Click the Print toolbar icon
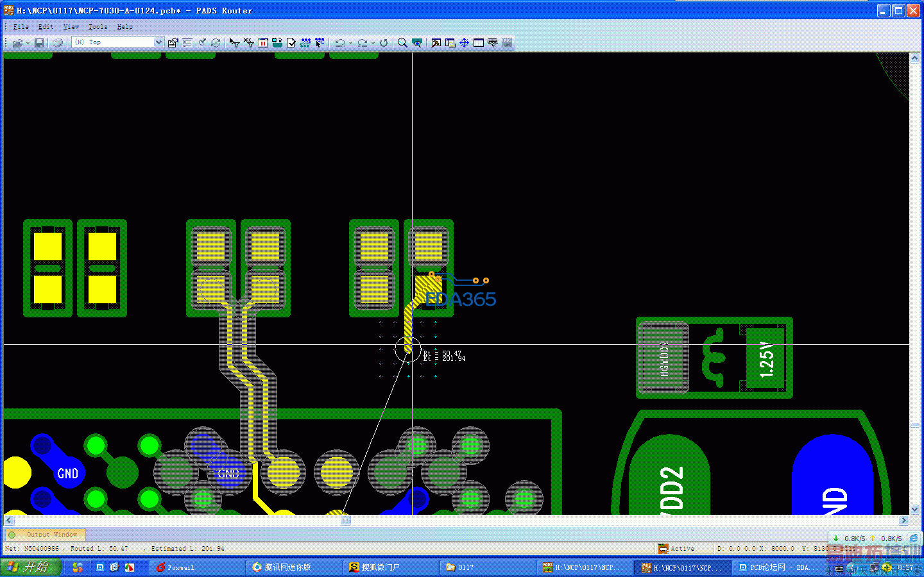Image resolution: width=924 pixels, height=577 pixels. [x=58, y=43]
